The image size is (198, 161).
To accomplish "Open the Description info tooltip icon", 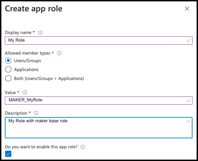I will click(x=36, y=113).
